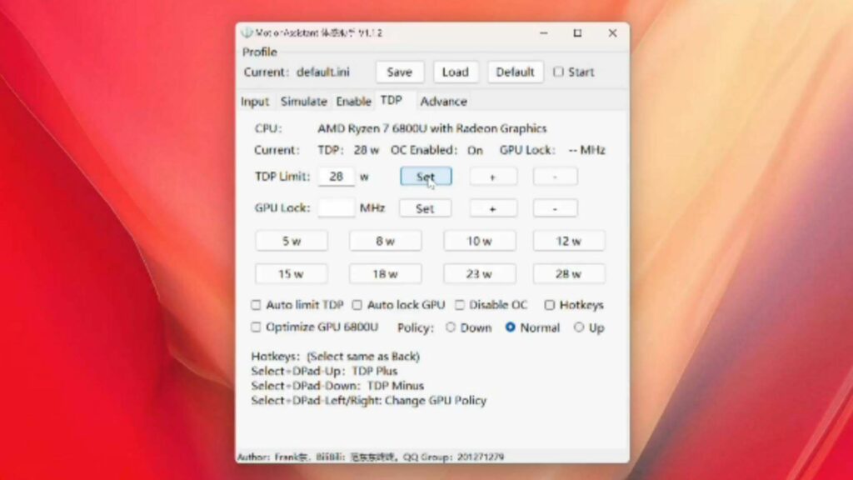The height and width of the screenshot is (480, 853).
Task: Click the GPU Lock MHz input field
Action: (337, 207)
